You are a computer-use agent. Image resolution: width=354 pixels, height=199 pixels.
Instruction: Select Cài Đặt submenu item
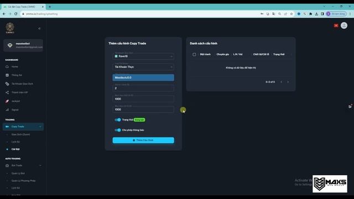15,149
